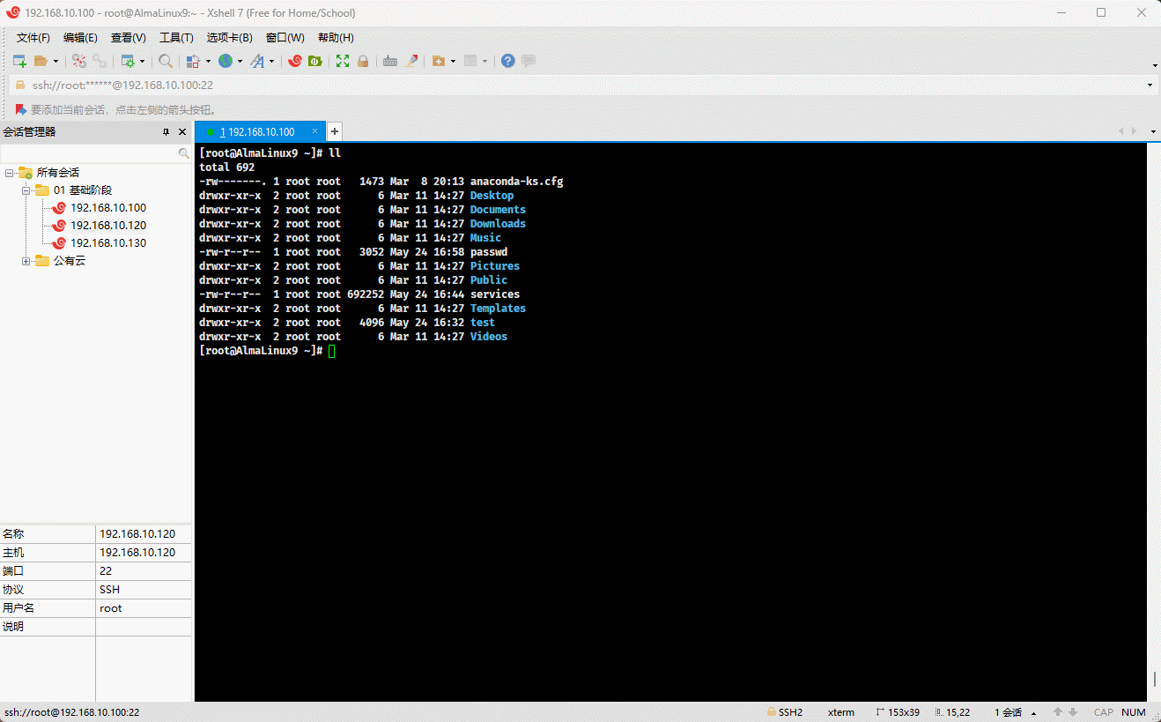The image size is (1161, 722).
Task: Click the session manager search field
Action: (x=88, y=153)
